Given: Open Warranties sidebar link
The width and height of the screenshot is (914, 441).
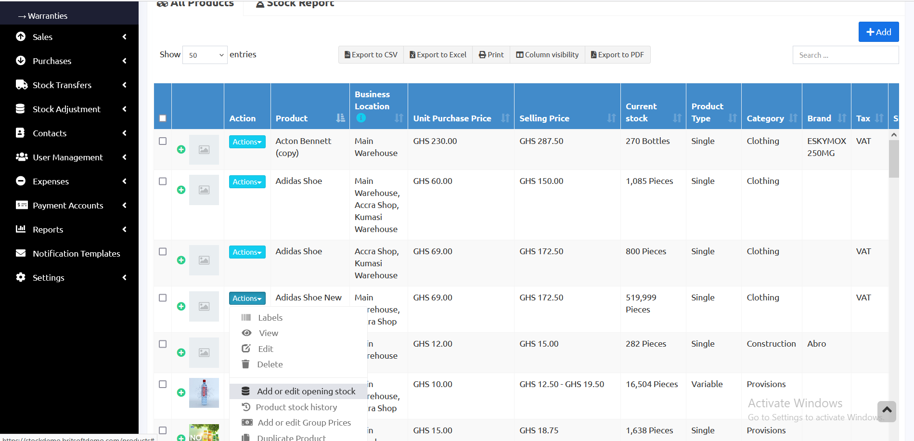Looking at the screenshot, I should 47,16.
